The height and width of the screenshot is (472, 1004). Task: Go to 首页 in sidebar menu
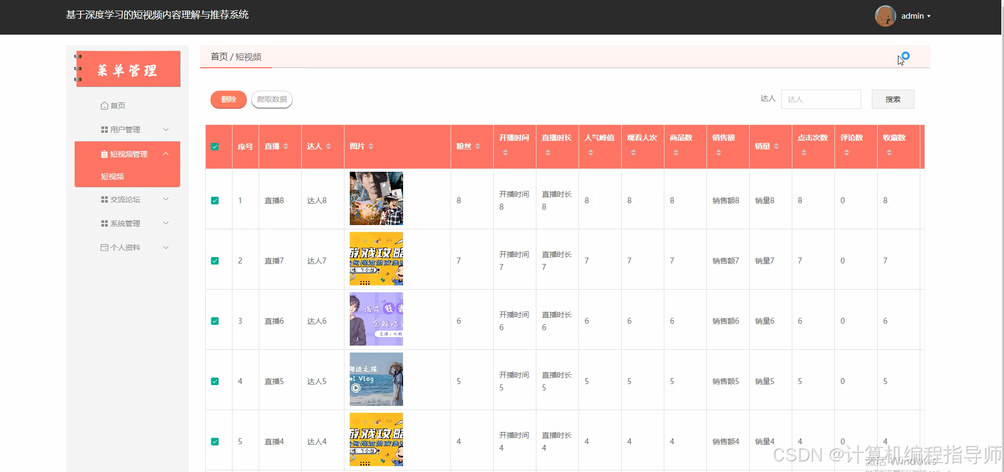point(127,106)
